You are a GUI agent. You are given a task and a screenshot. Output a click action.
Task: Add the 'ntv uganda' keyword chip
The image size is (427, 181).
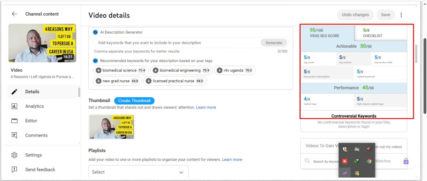pyautogui.click(x=219, y=71)
